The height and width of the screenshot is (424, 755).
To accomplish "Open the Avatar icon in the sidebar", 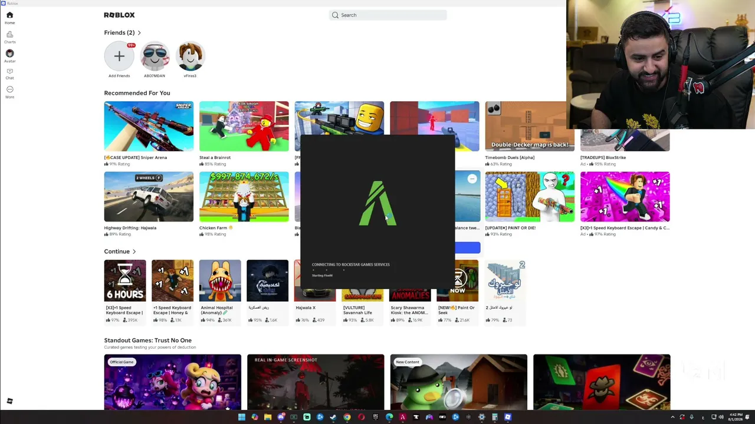I will click(9, 54).
